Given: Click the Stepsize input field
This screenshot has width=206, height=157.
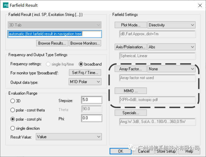Looking at the screenshot, I should (x=91, y=100).
